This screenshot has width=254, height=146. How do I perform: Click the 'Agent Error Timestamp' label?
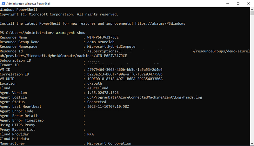[x=22, y=120]
